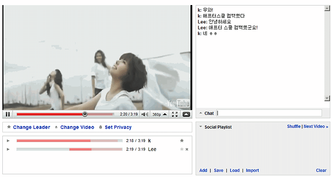Click the pop-up panel arrow button in player
Screen dimensions: 332x177
pyautogui.click(x=186, y=114)
